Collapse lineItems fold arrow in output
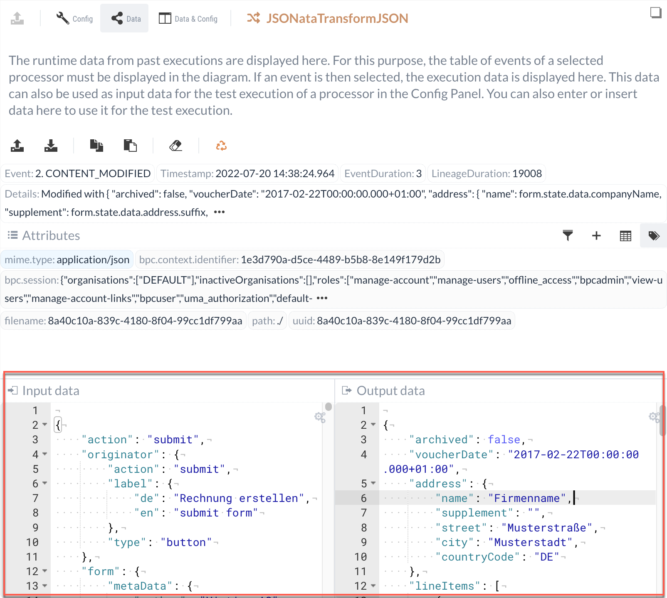 (x=373, y=586)
